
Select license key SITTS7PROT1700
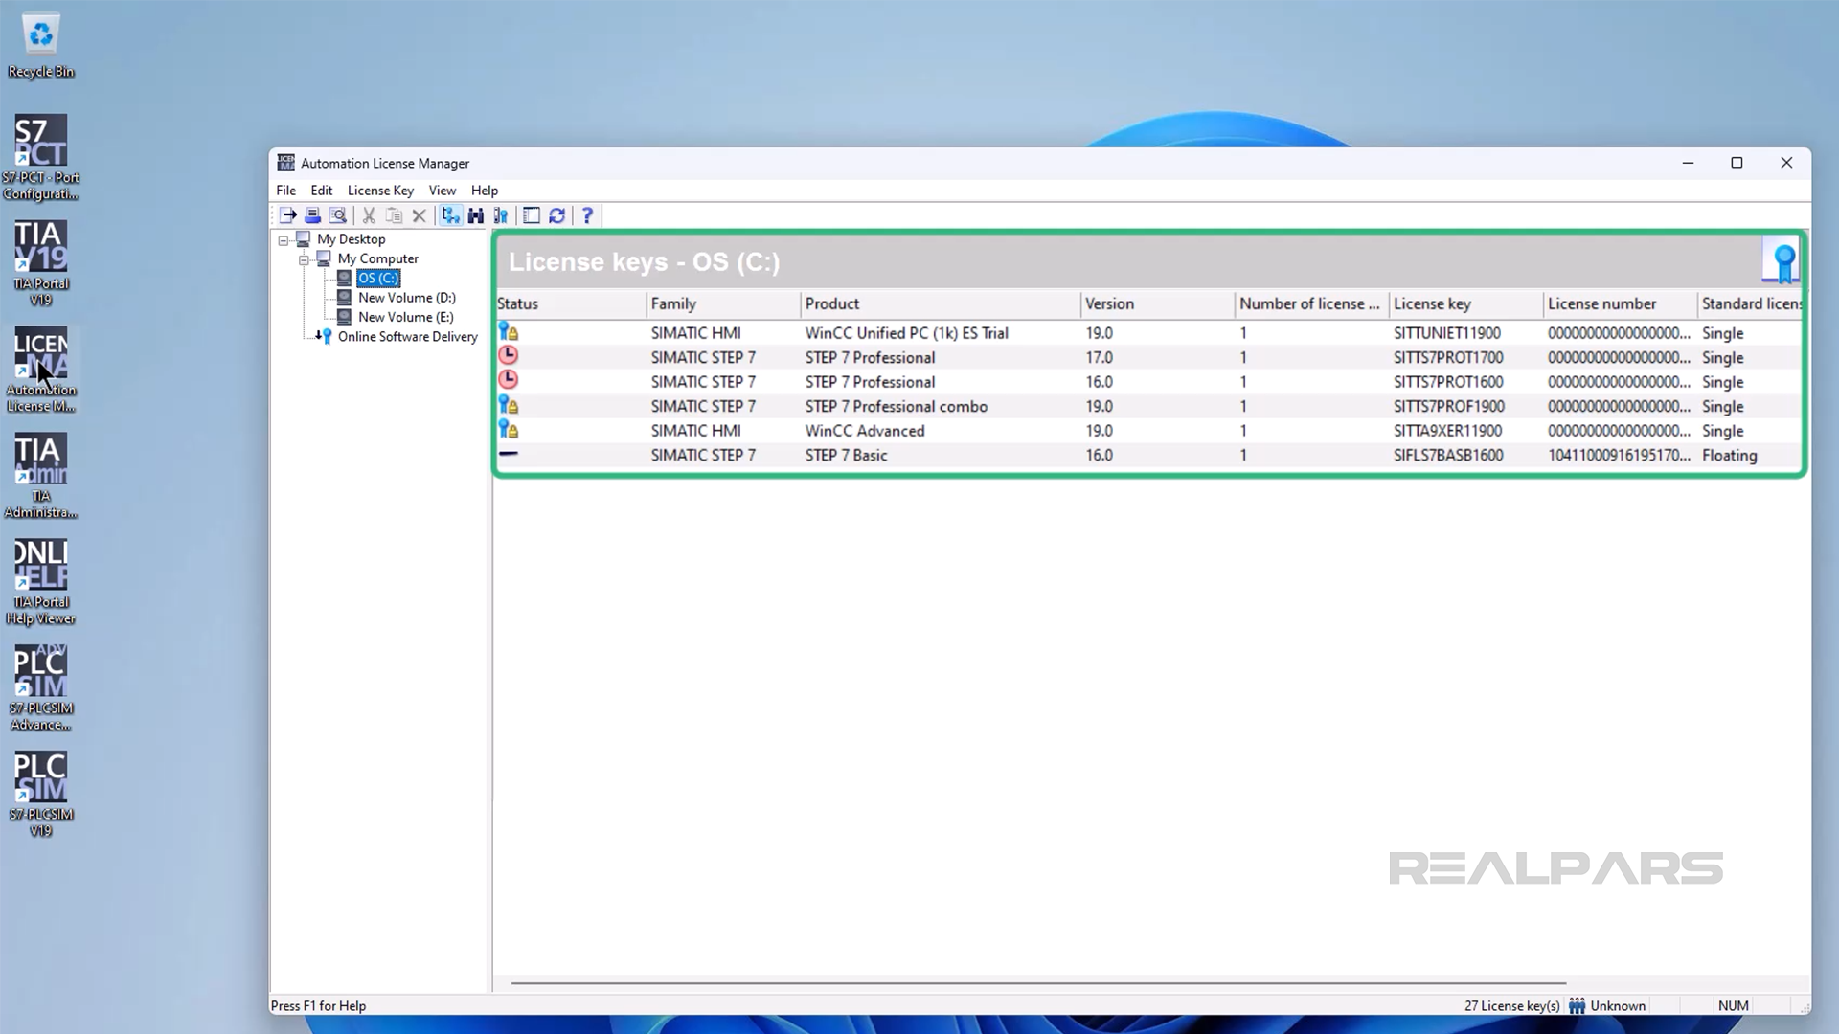point(1447,357)
